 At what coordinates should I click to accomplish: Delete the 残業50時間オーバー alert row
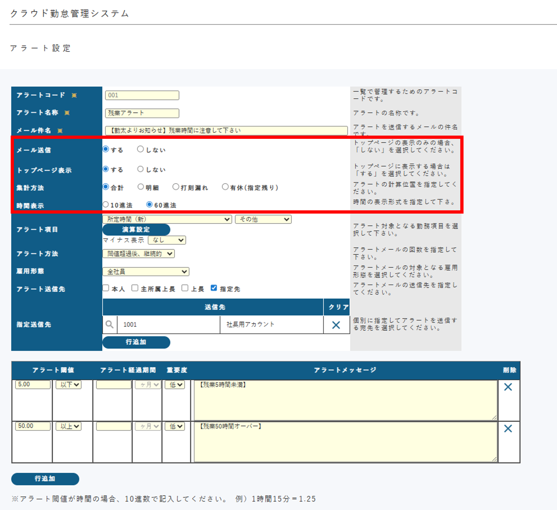(x=508, y=428)
